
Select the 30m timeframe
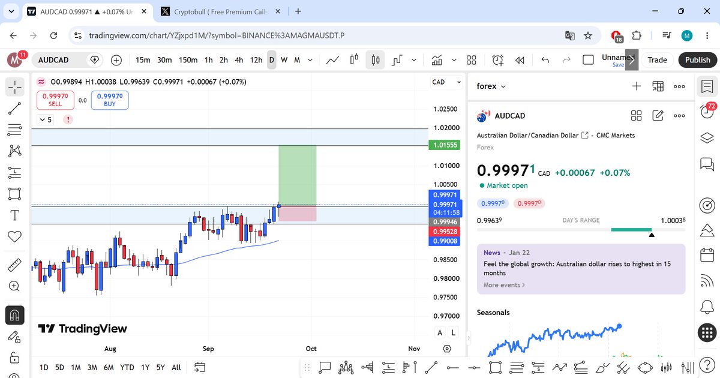pos(164,60)
